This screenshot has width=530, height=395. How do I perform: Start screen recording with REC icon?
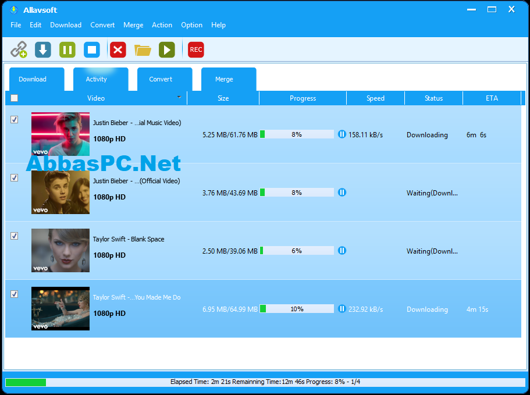point(196,49)
